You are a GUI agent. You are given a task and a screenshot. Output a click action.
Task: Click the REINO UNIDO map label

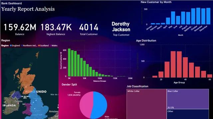(36, 92)
